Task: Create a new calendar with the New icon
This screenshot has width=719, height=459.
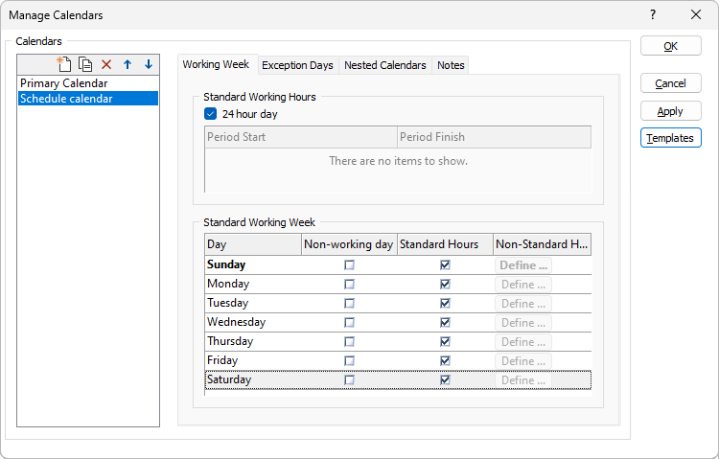Action: (x=64, y=64)
